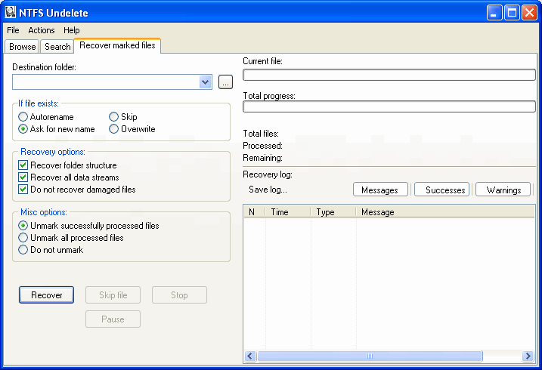Click the log scrollbar left arrow
The width and height of the screenshot is (542, 370).
click(251, 356)
